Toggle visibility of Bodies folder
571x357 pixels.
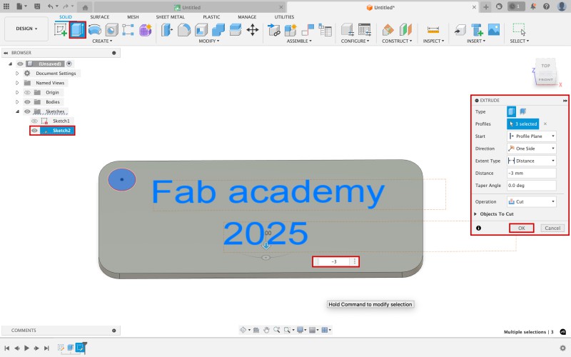[27, 102]
